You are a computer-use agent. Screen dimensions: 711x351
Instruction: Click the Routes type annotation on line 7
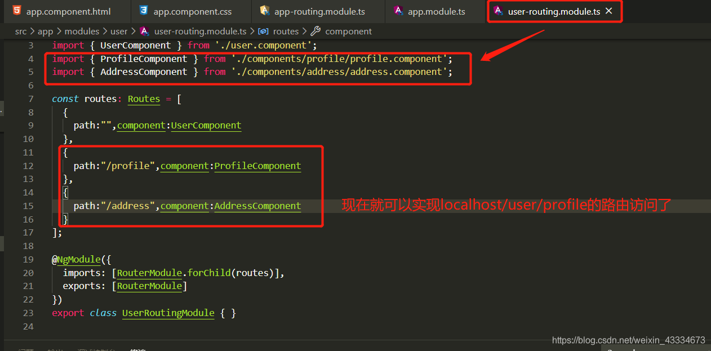click(x=144, y=99)
